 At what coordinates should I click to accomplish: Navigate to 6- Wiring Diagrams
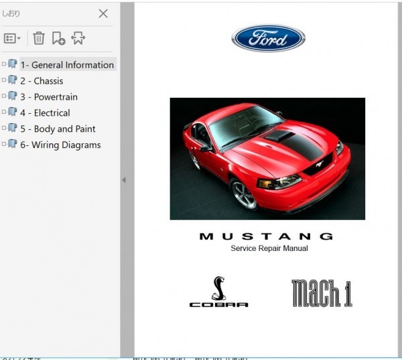pyautogui.click(x=60, y=145)
